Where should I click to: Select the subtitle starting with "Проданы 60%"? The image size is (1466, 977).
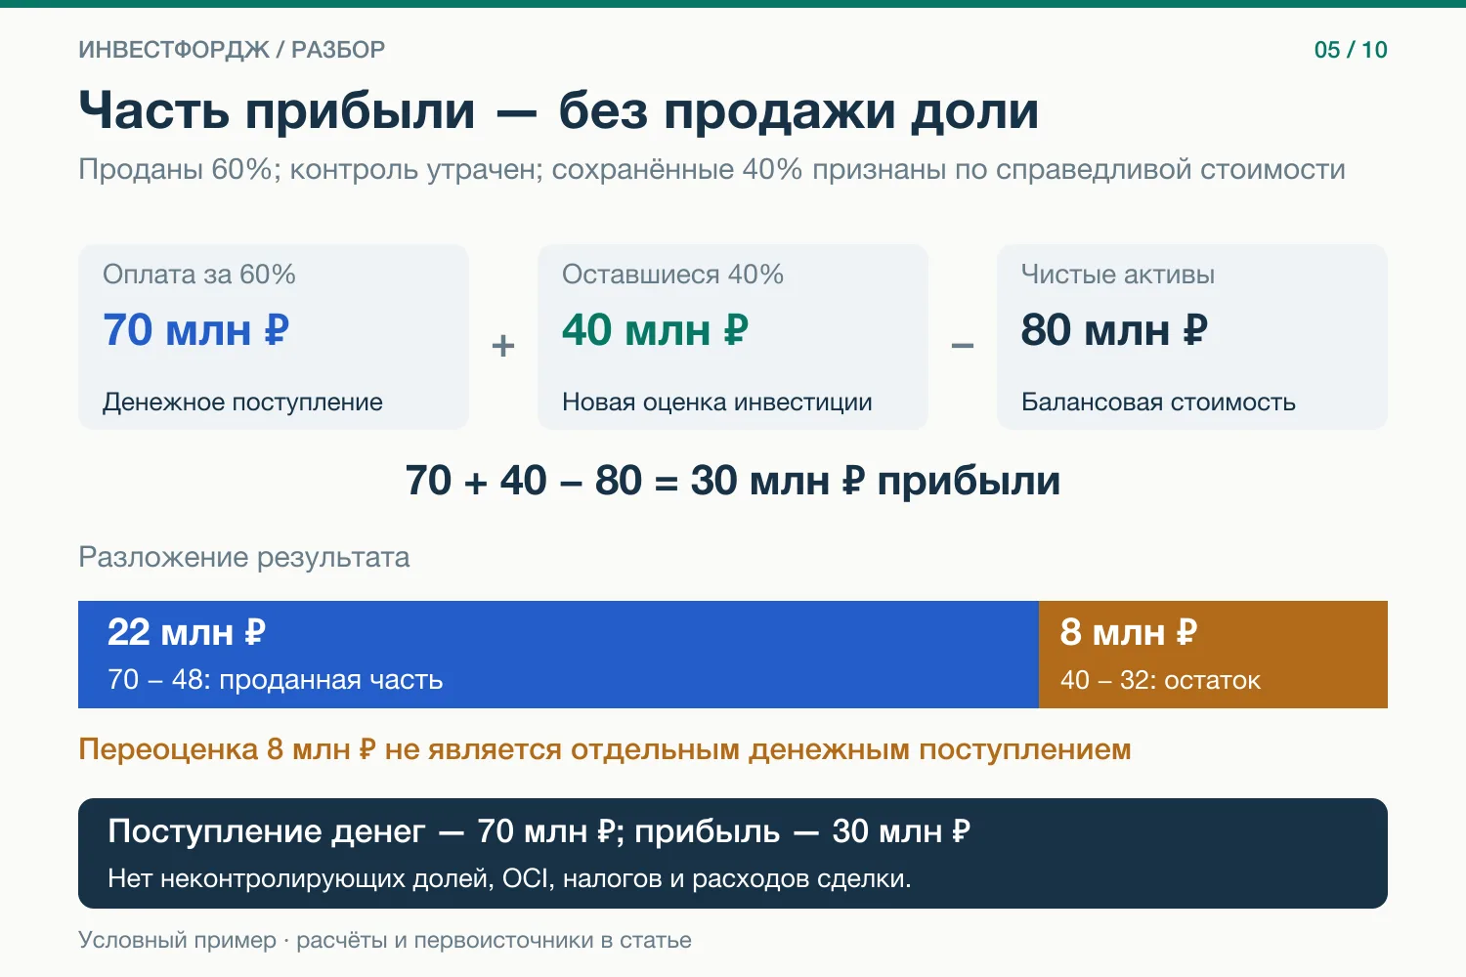(711, 169)
